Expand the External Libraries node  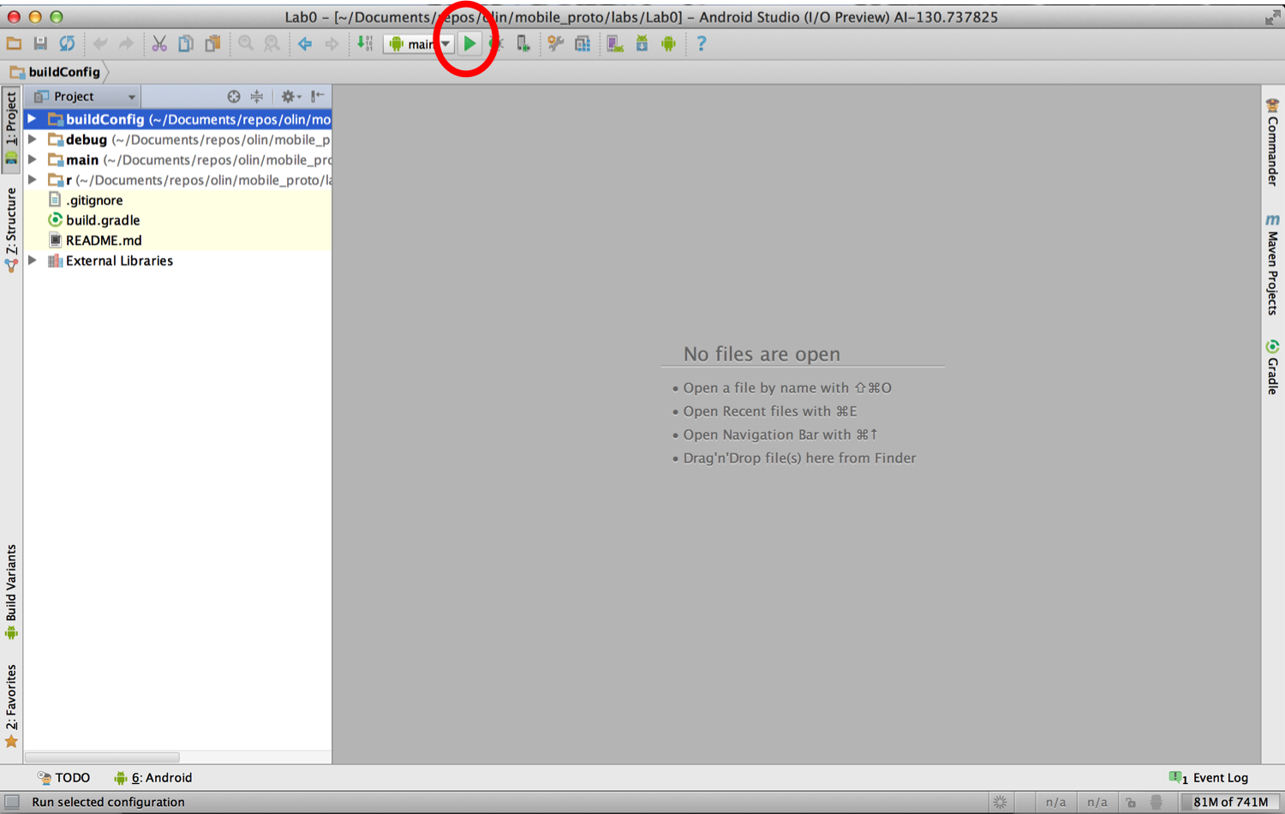pos(32,260)
